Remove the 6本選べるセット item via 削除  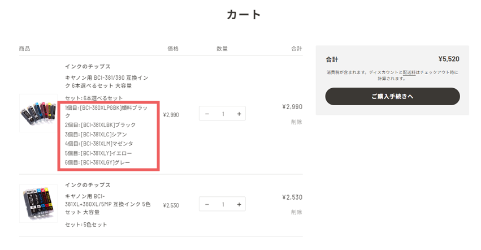coord(296,122)
